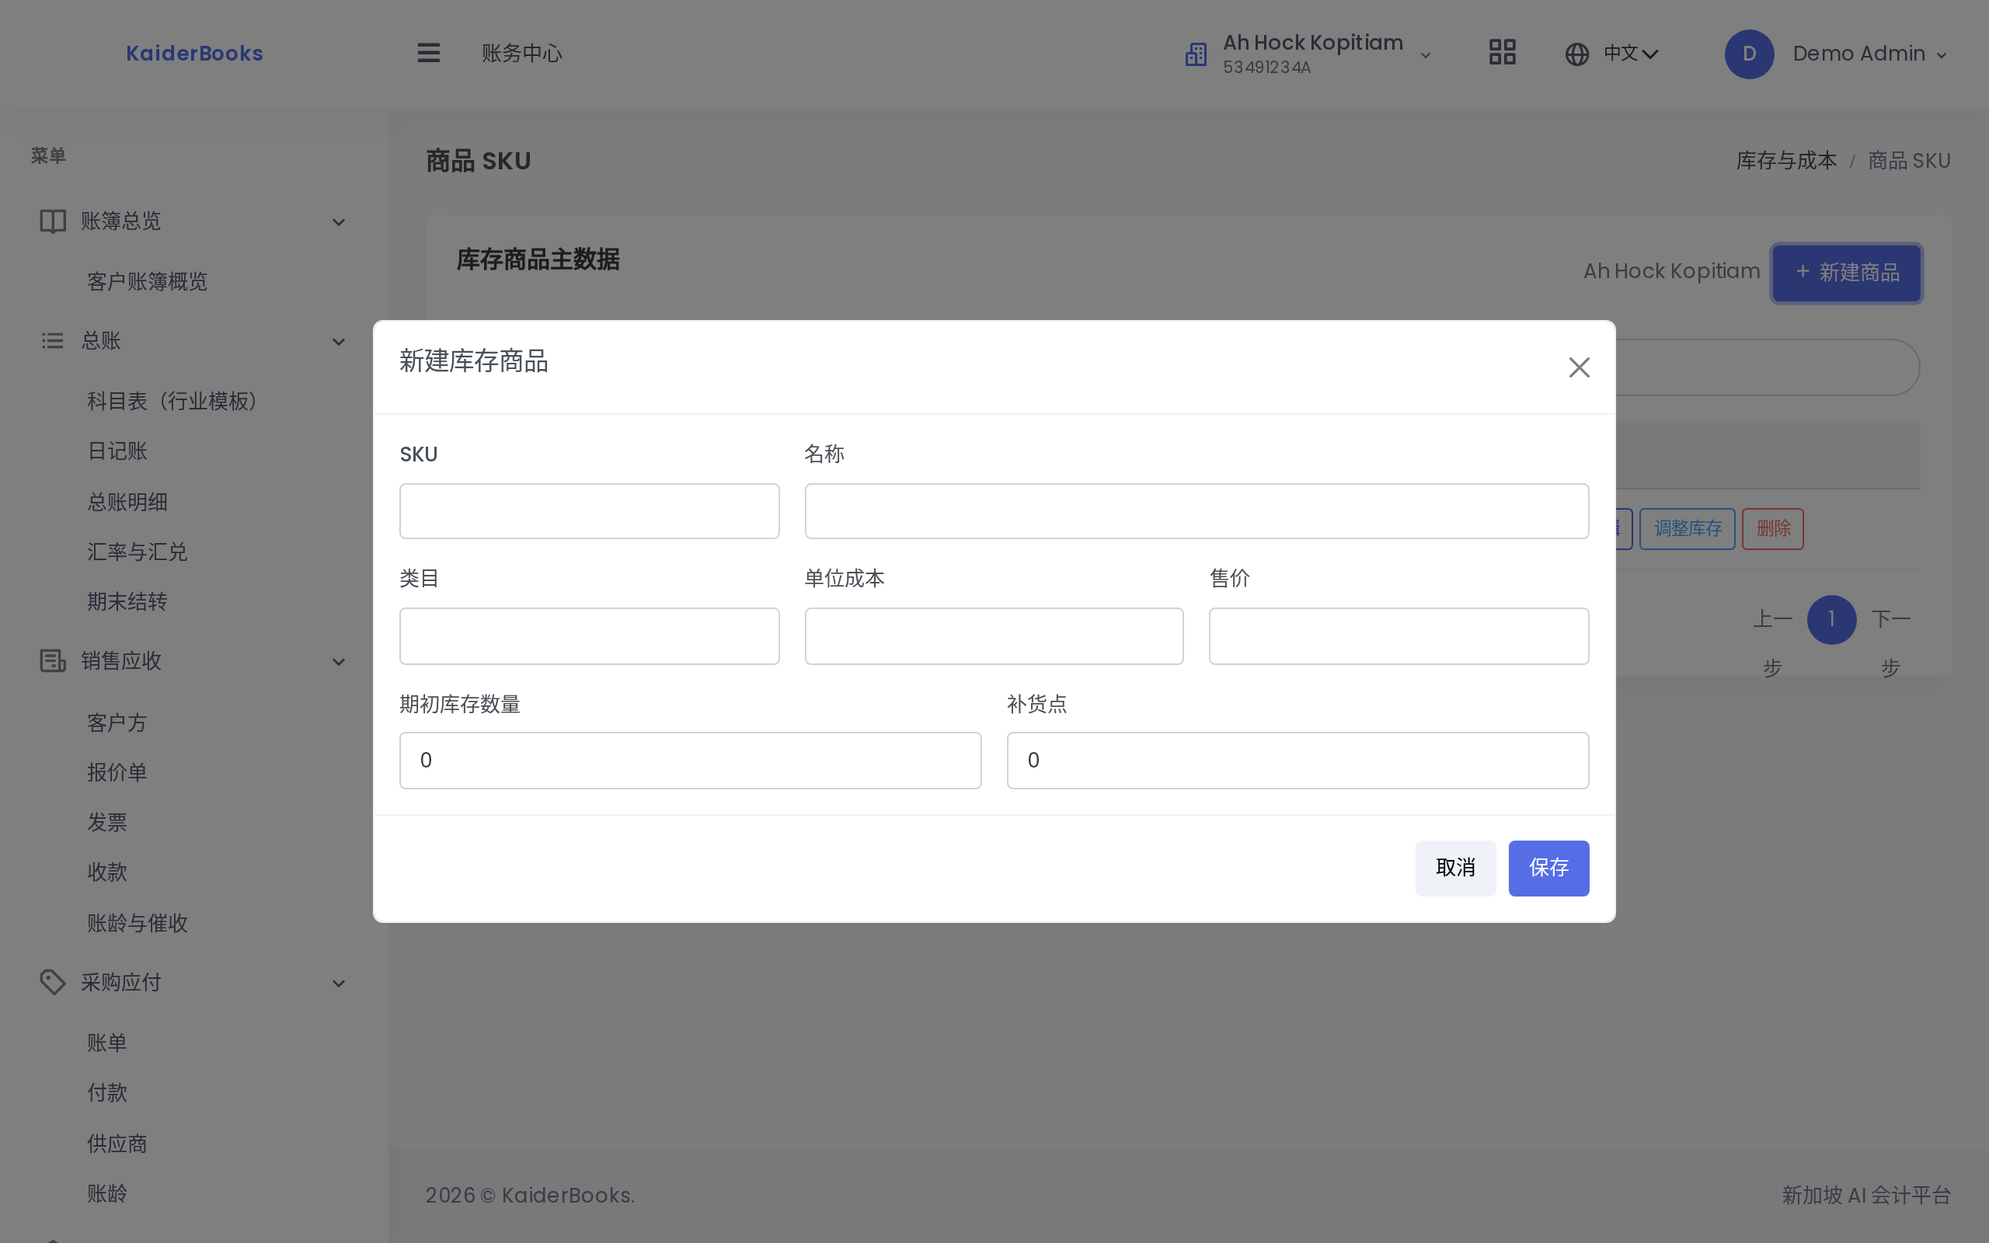Focus the 类目 input field
This screenshot has width=1989, height=1243.
tap(589, 636)
